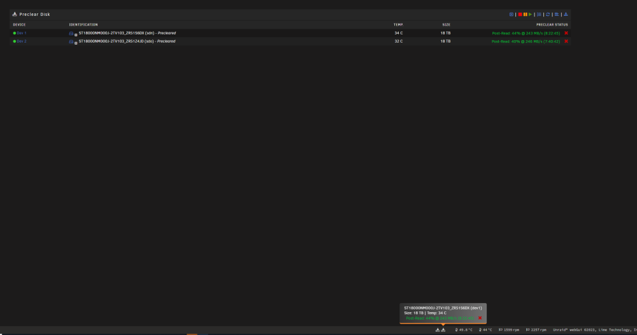Select disk name ST18000NM000J-2TV103_ZR51S6DX (sdn)
The width and height of the screenshot is (637, 335).
click(116, 33)
